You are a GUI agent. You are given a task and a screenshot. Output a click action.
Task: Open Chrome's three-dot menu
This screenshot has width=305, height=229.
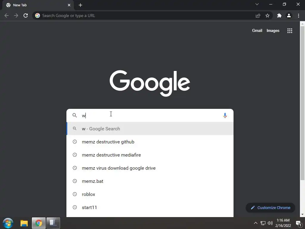(298, 16)
